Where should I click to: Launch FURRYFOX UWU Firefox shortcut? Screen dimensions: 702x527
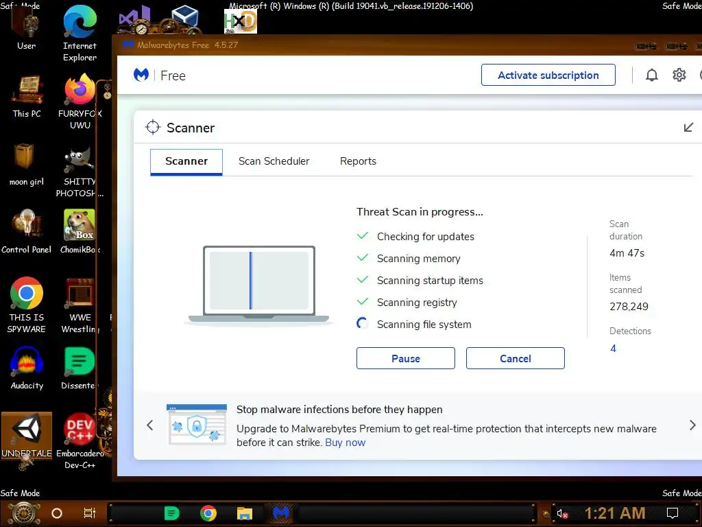[80, 102]
